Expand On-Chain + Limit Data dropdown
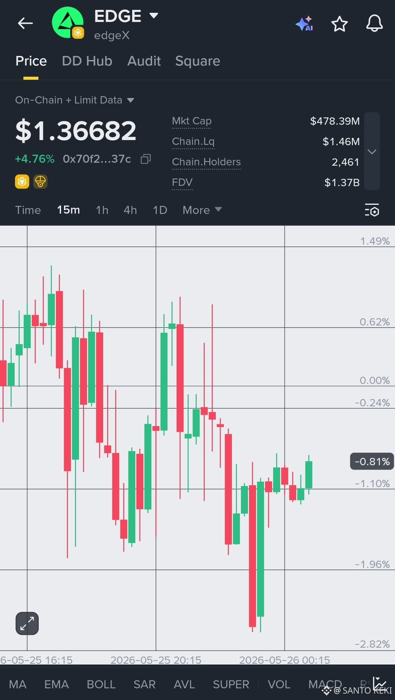395x700 pixels. [131, 100]
